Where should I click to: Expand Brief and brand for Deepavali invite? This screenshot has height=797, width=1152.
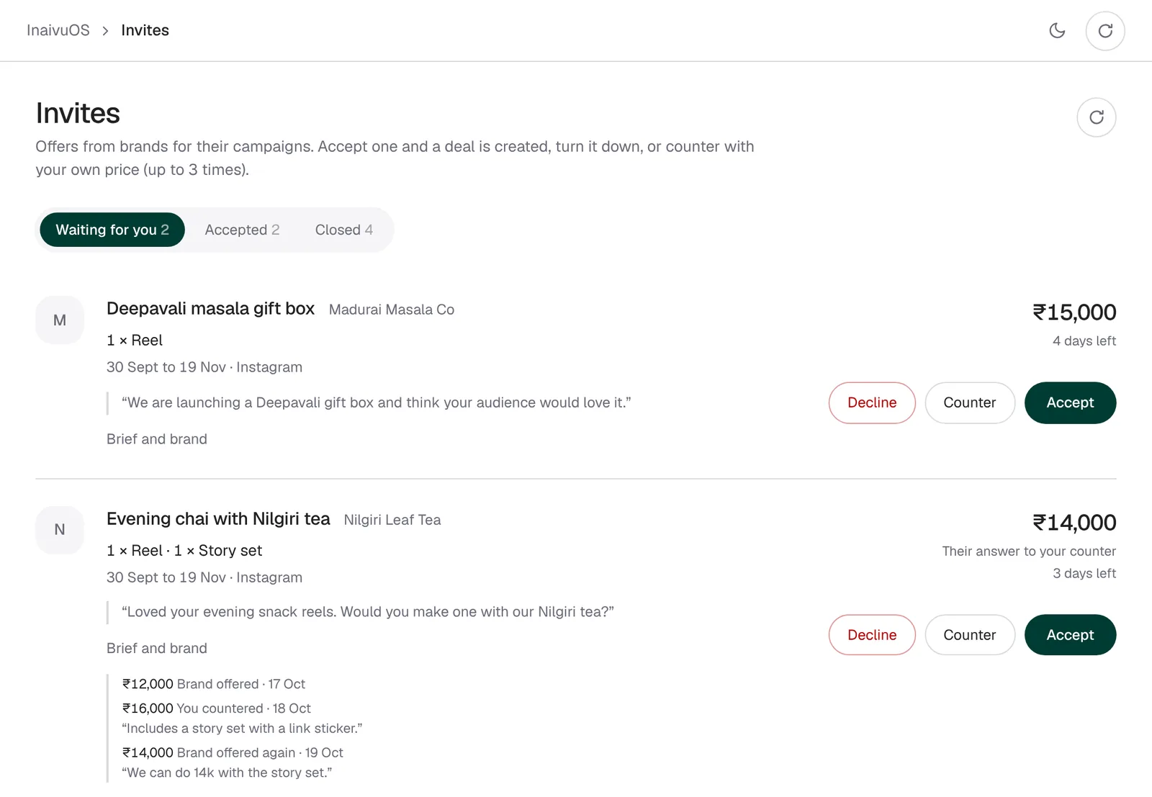[157, 439]
